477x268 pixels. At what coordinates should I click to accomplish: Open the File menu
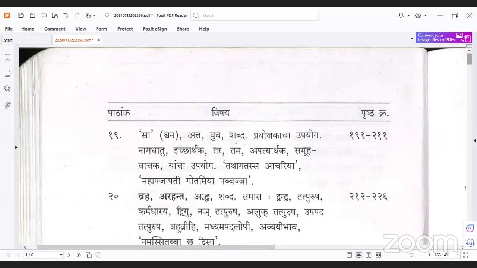[9, 29]
